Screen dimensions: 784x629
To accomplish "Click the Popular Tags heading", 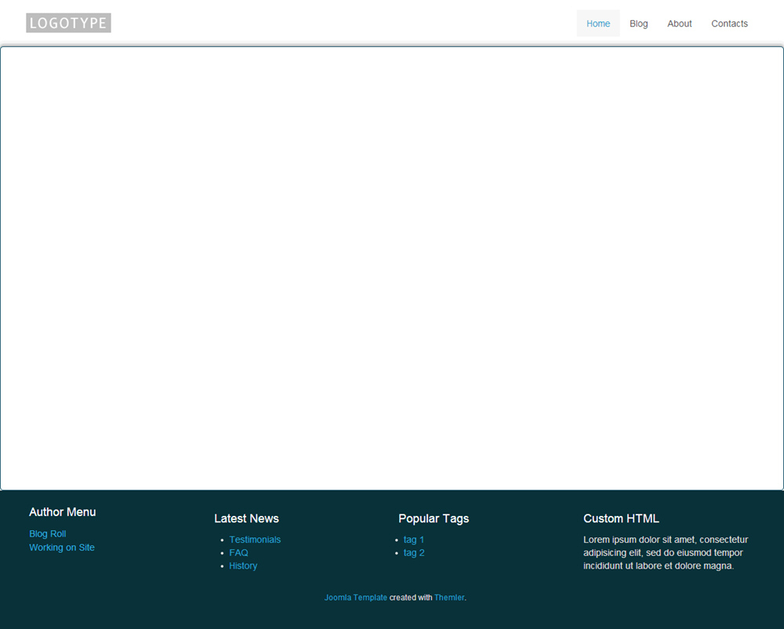I will tap(434, 518).
